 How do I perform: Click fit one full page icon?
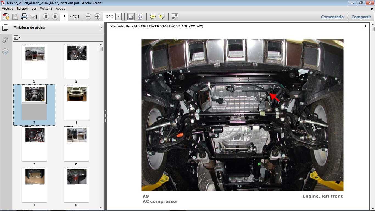coord(140,17)
